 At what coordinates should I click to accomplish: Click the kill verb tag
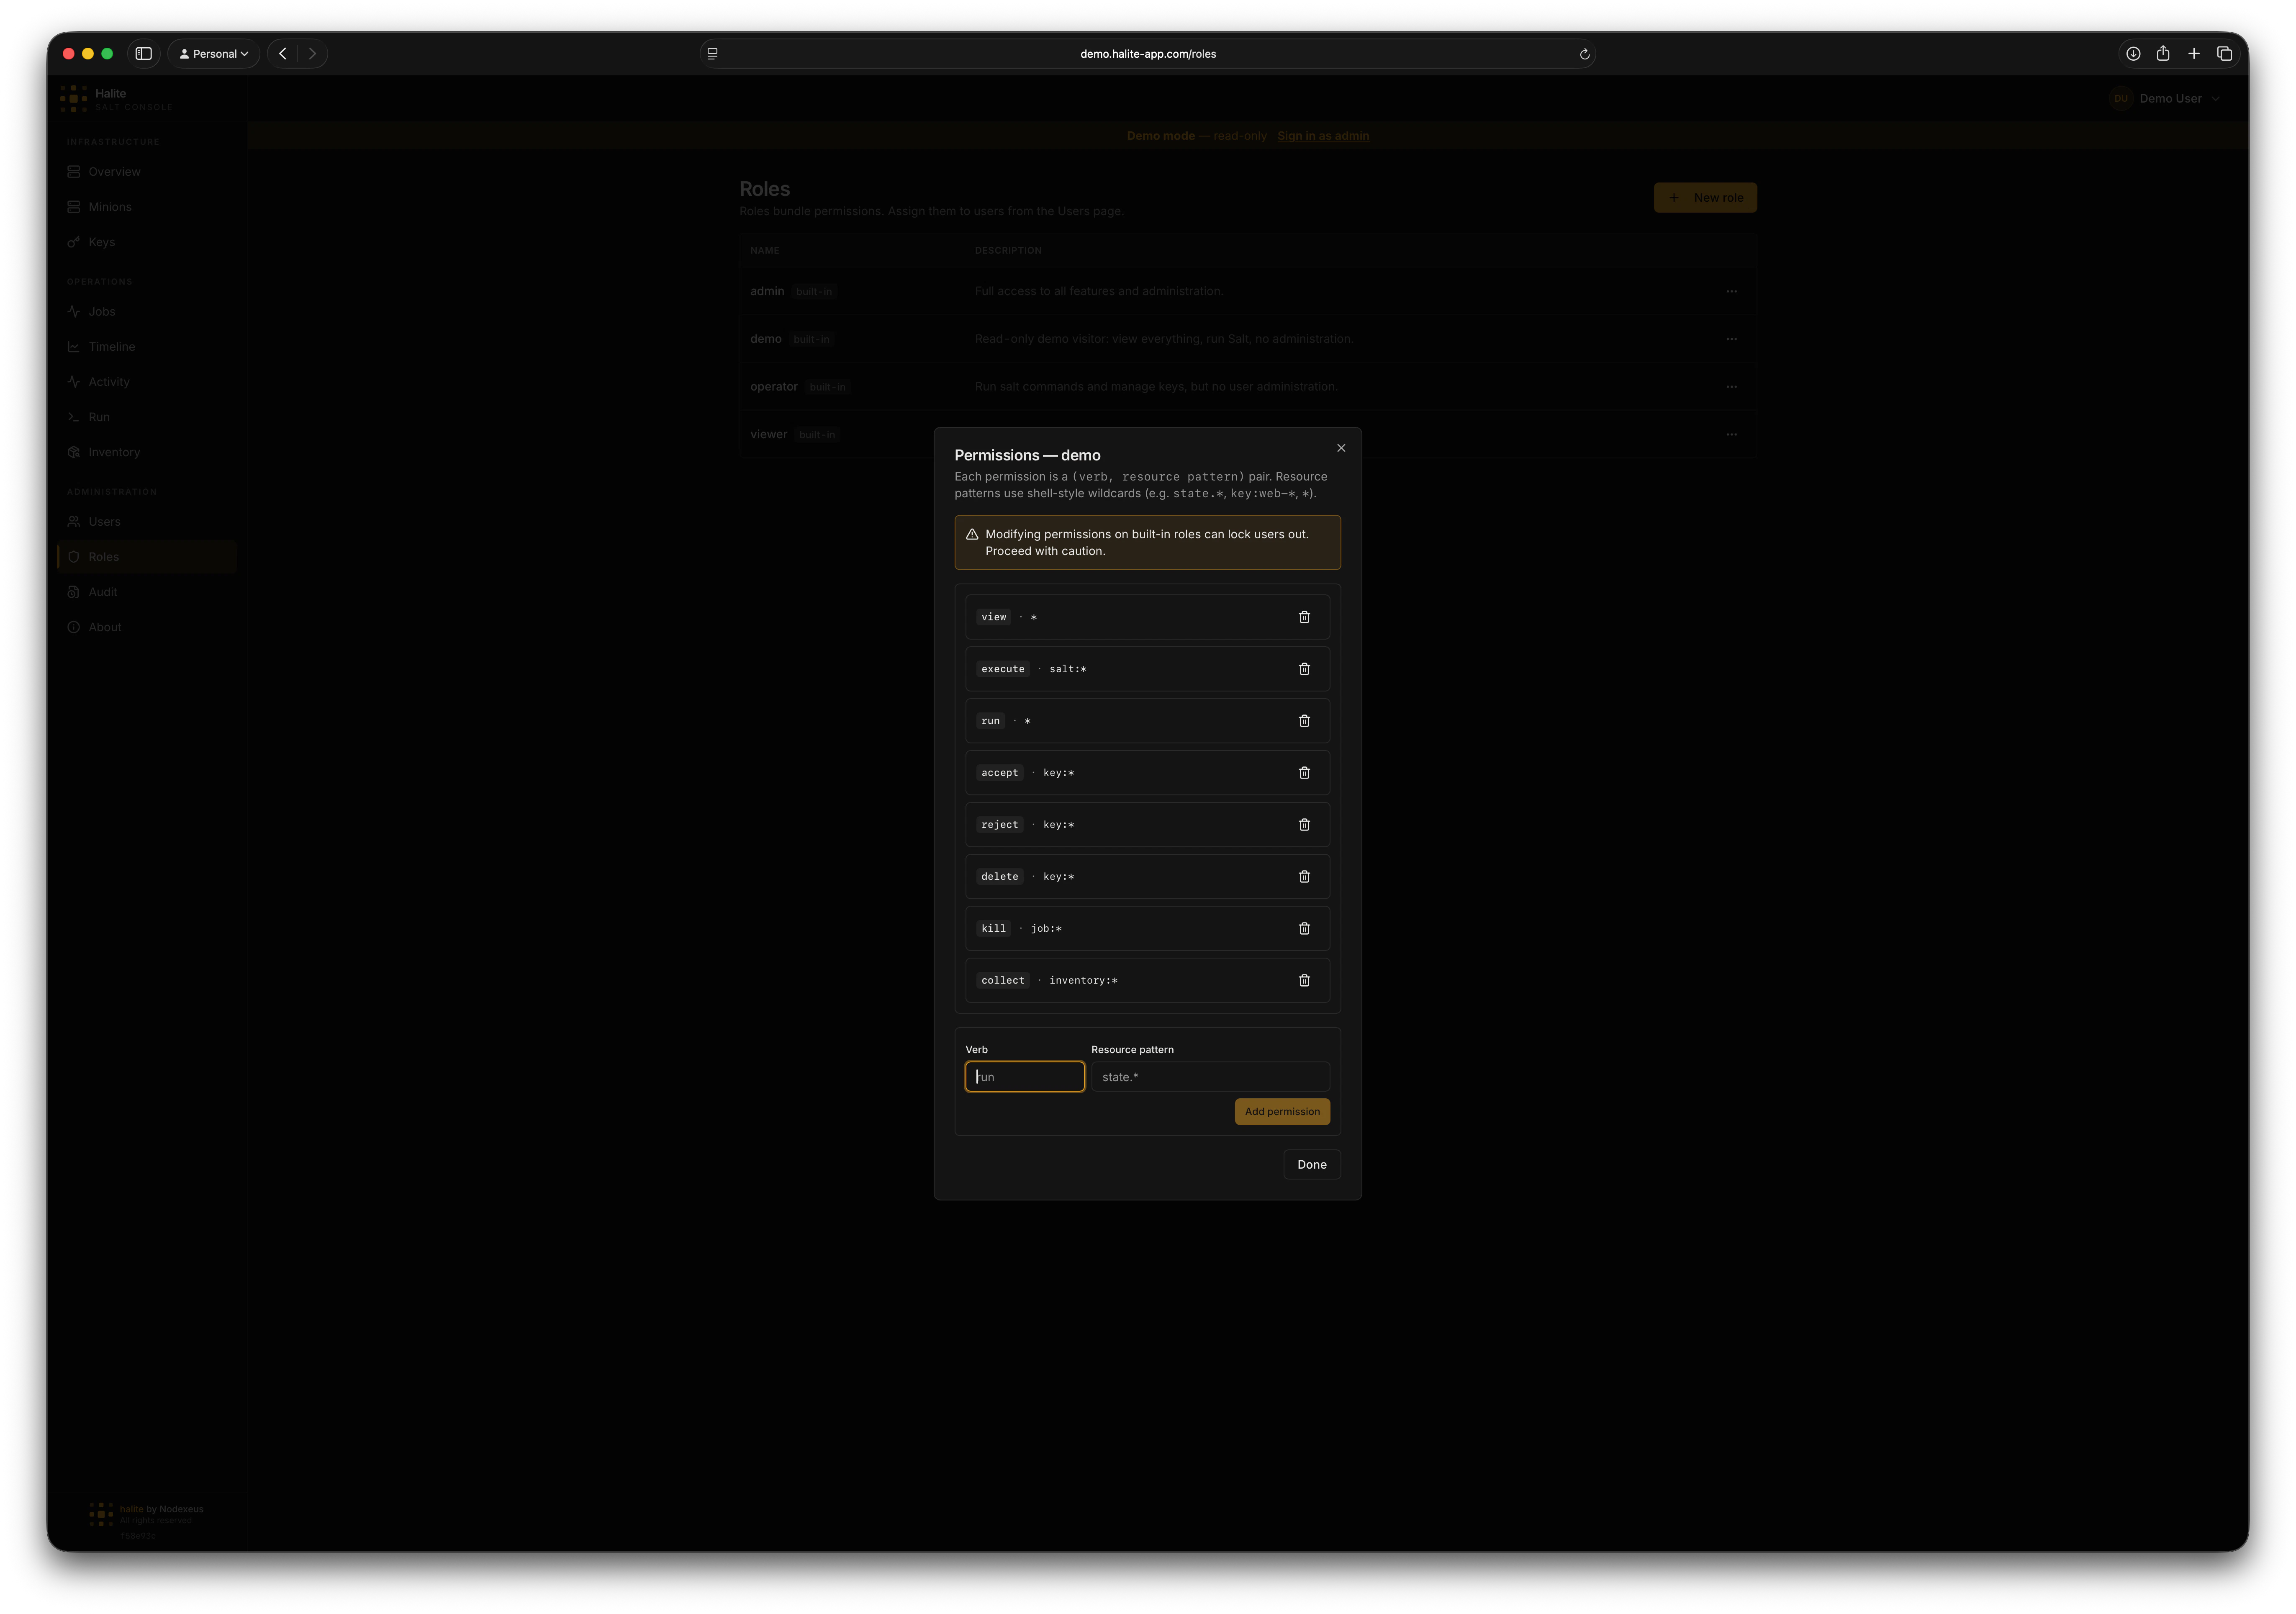[x=993, y=929]
